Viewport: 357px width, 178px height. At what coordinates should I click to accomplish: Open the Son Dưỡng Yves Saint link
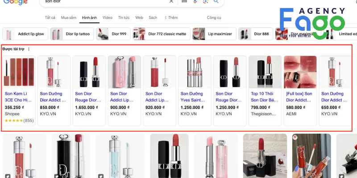(x=193, y=97)
